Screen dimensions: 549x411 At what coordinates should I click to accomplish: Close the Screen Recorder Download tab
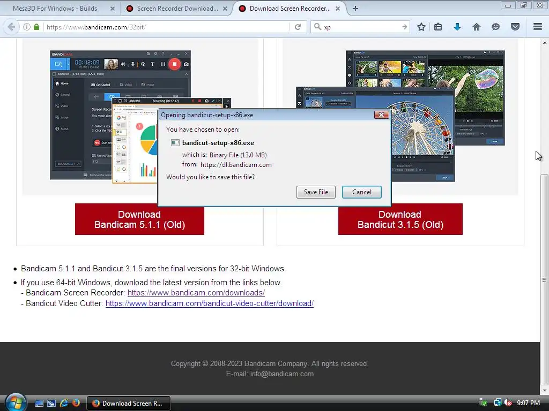(225, 9)
